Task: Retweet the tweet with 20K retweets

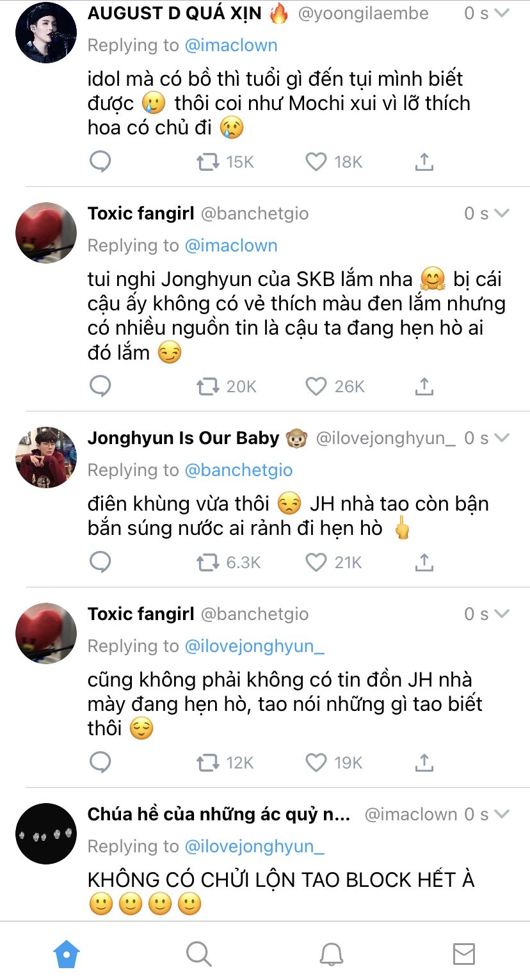Action: pos(207,386)
